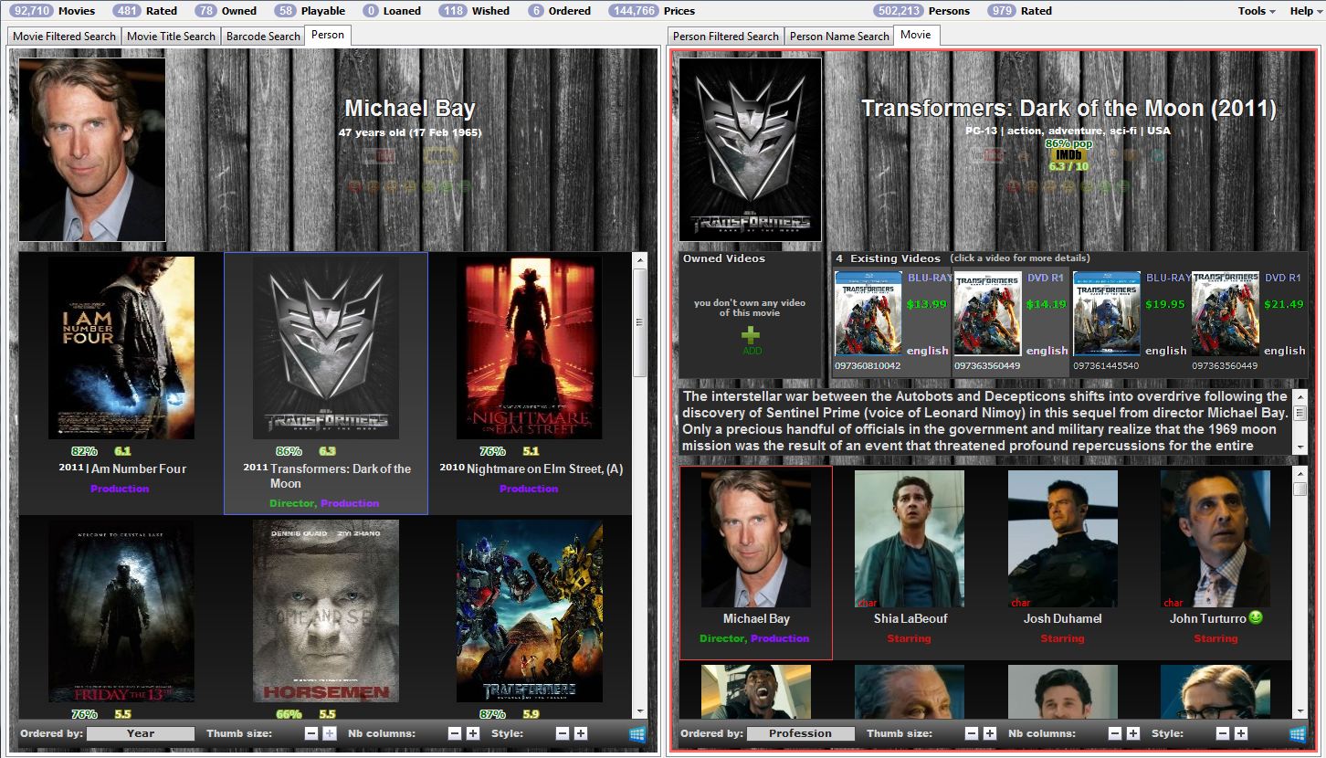The image size is (1326, 758).
Task: Open the Friday the 13th poster
Action: coord(121,611)
